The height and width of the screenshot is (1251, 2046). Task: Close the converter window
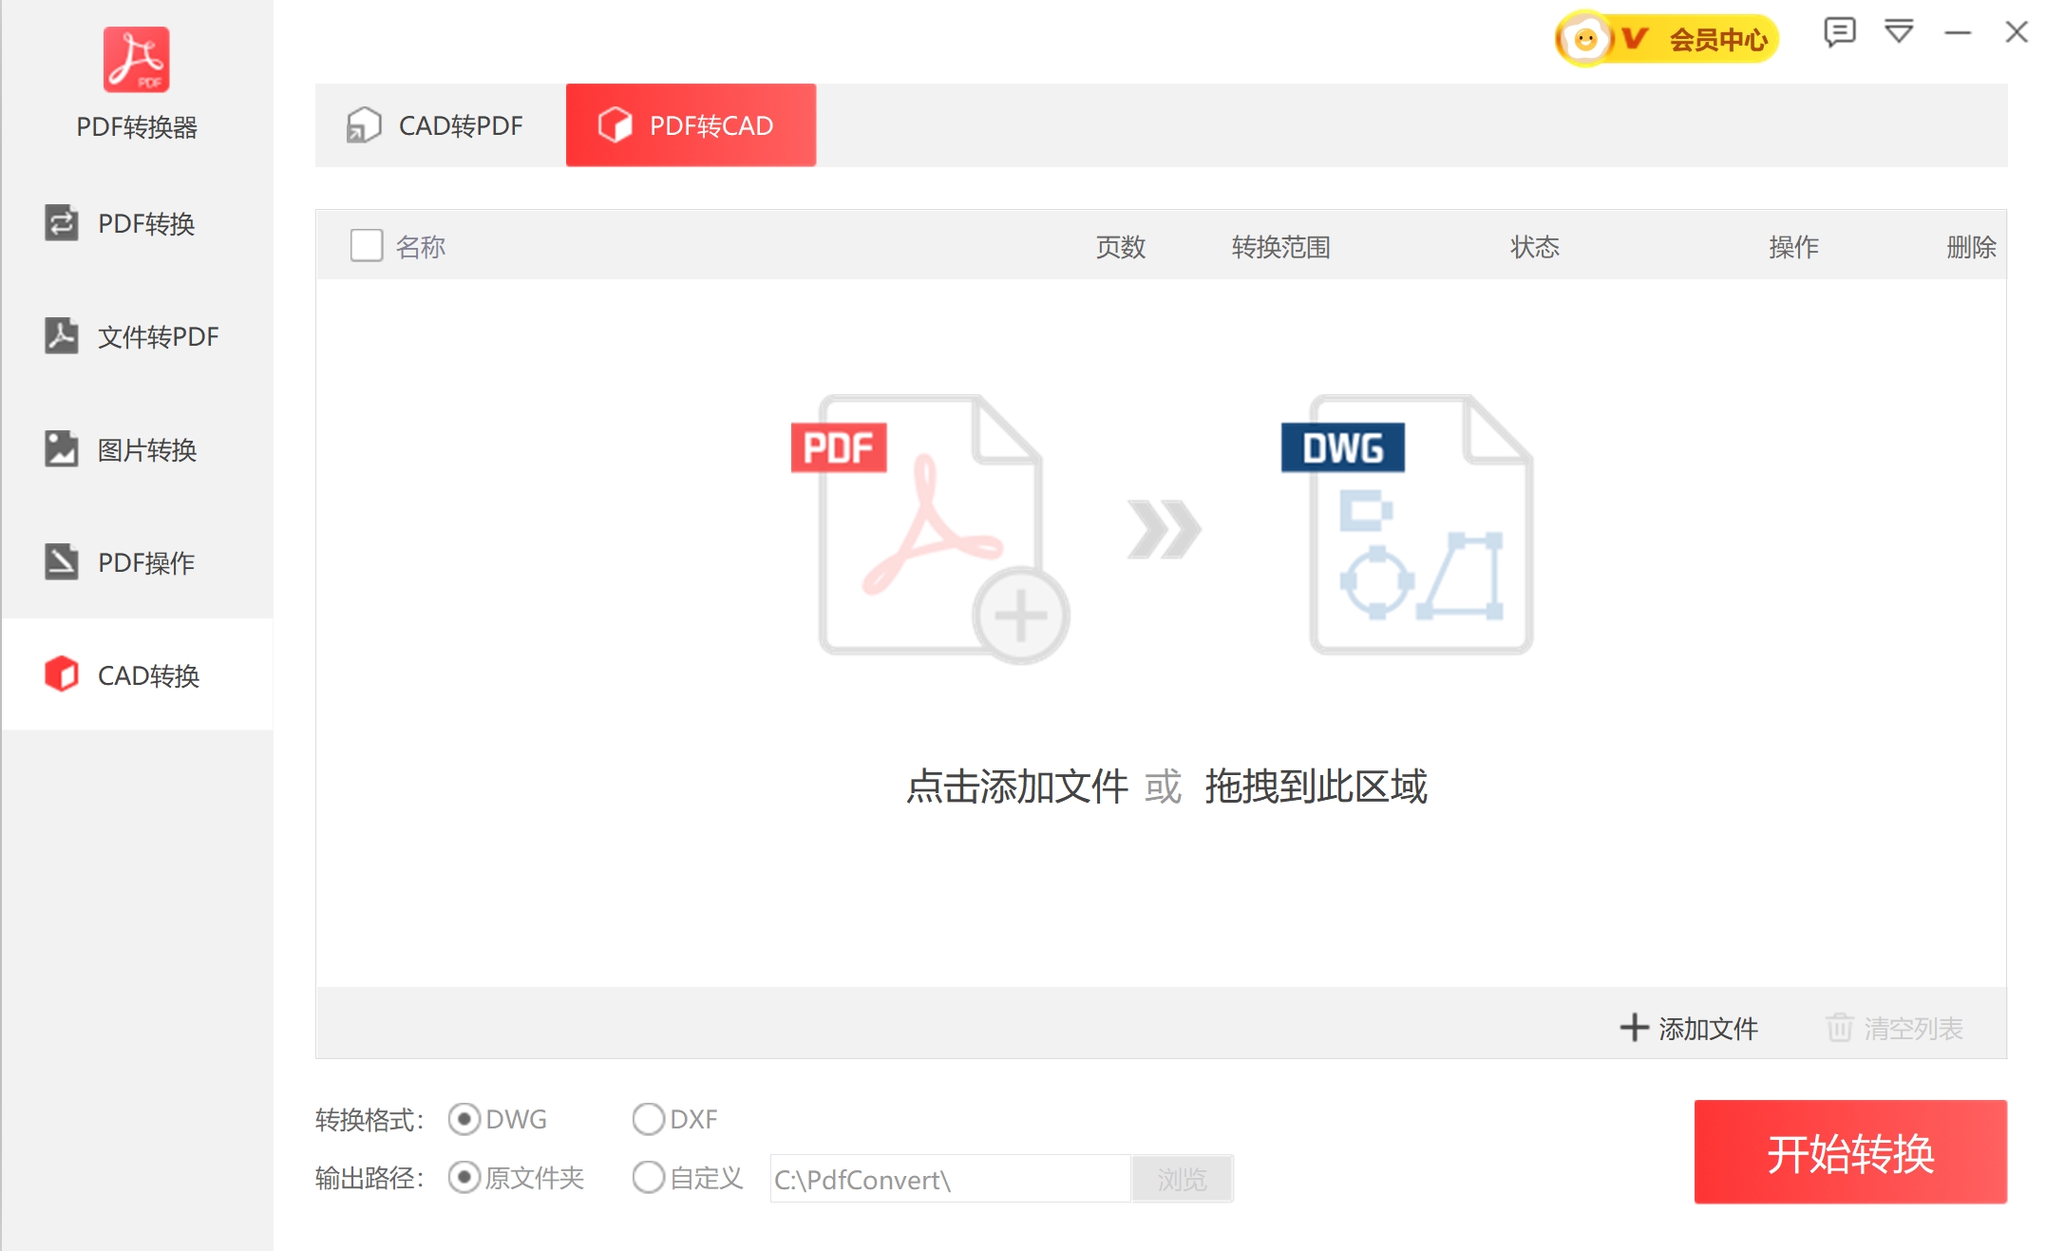[2017, 32]
